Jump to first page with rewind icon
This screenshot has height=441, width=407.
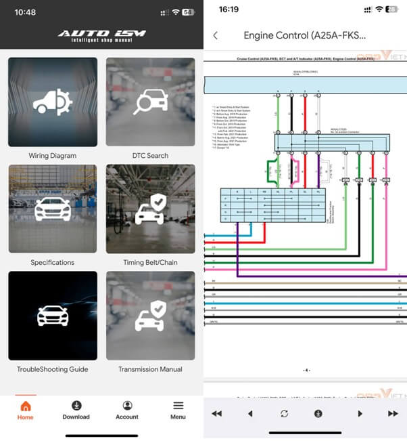[x=216, y=413]
